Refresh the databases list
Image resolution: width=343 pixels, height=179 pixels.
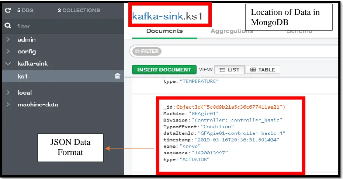click(x=8, y=10)
